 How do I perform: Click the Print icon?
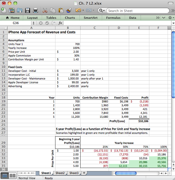click(35, 10)
